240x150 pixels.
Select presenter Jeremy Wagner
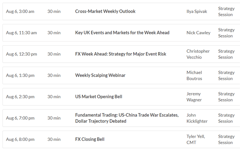coord(194,97)
